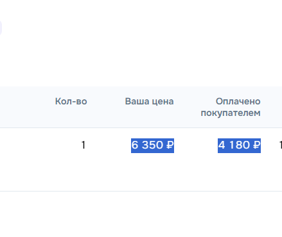
Task: Click the empty row area left of quantity 1
Action: point(40,159)
